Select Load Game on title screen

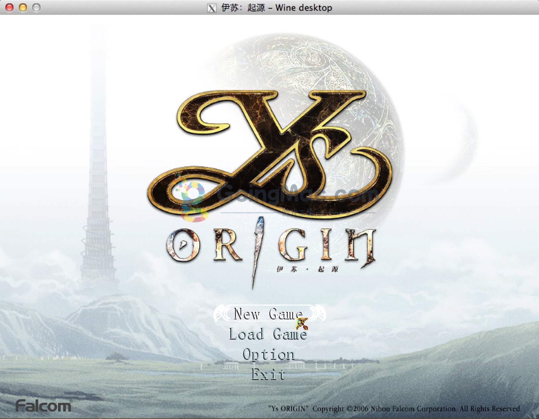[268, 334]
